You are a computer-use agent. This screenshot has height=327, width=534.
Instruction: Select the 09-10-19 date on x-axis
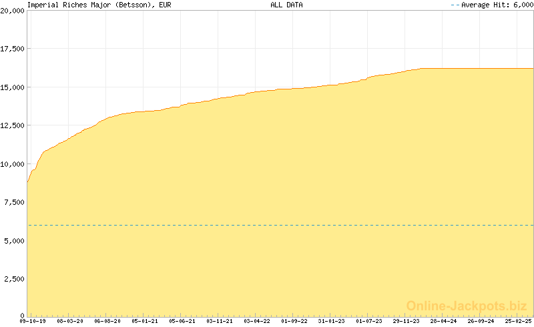click(32, 321)
